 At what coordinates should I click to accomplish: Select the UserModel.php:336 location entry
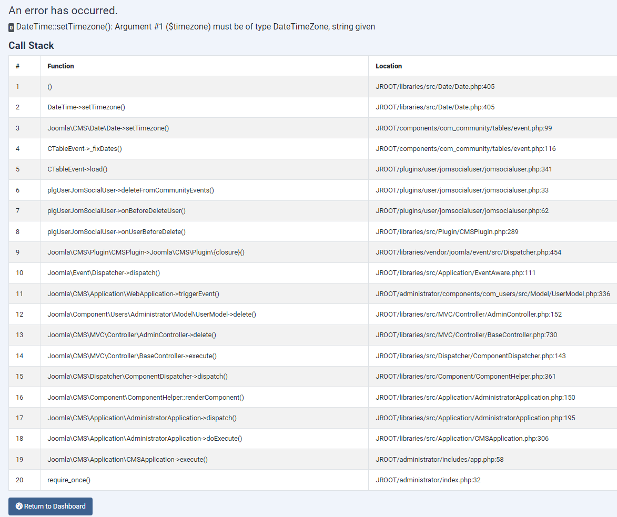coord(492,293)
